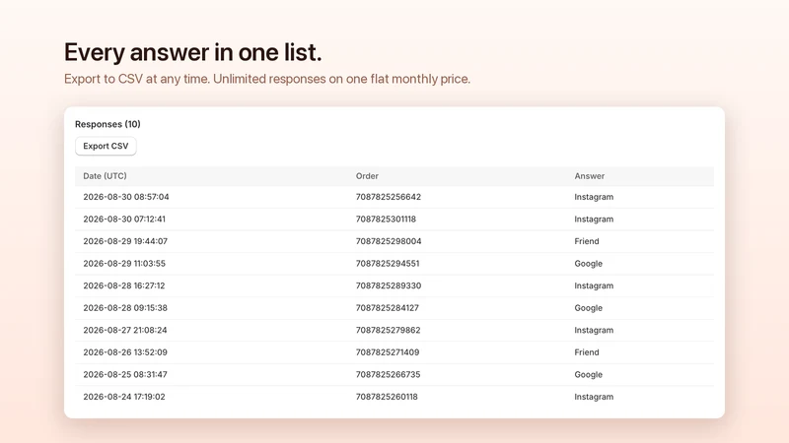Click the 'Every answer in one list.' headline
The height and width of the screenshot is (443, 789).
point(192,53)
